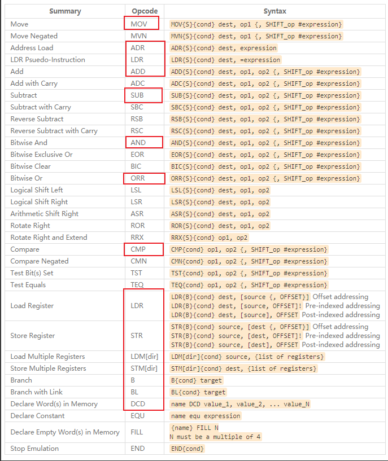Screen dimensions: 388x461
Task: Click the ORR opcode cell
Action: click(x=145, y=178)
